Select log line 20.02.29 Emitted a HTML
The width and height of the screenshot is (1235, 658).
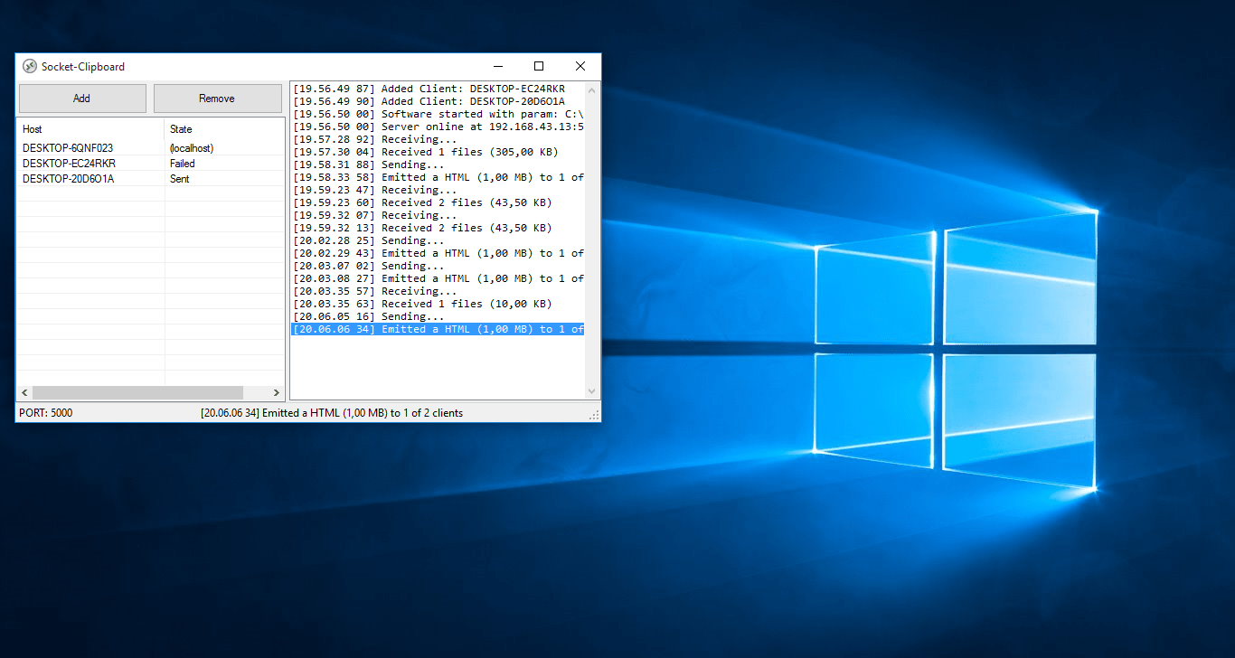click(438, 253)
